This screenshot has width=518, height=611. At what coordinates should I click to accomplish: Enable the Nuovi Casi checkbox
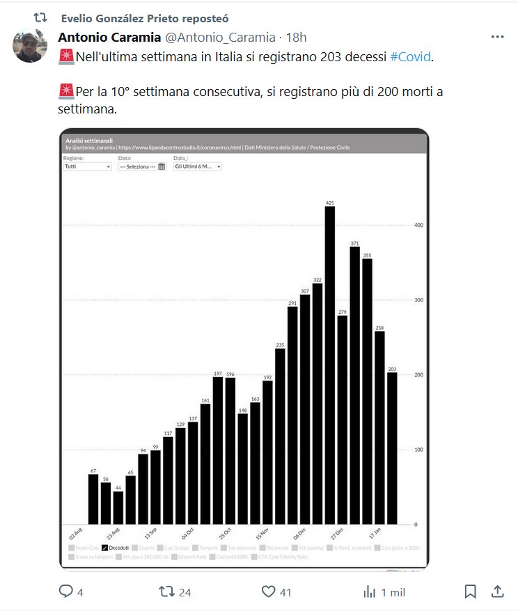coord(72,548)
